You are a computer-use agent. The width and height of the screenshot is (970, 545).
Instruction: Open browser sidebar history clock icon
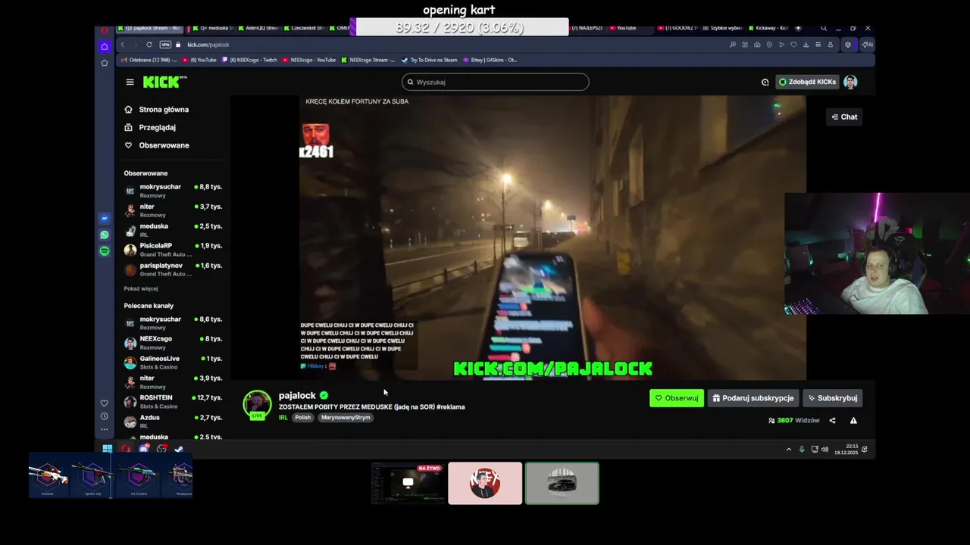105,416
